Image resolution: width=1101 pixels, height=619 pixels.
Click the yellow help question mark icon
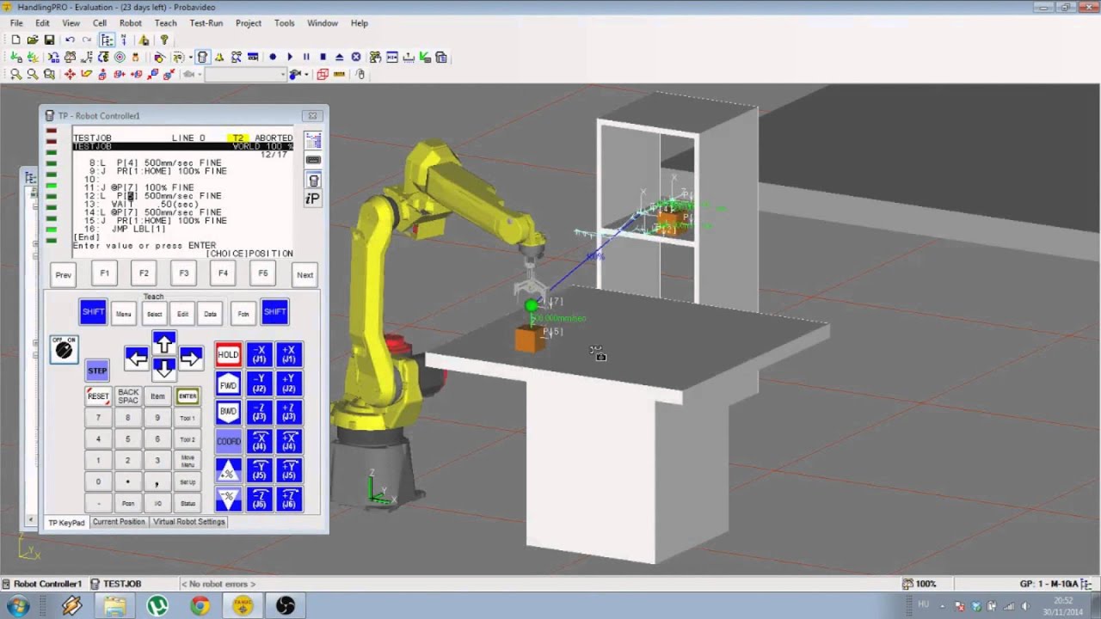tap(163, 40)
